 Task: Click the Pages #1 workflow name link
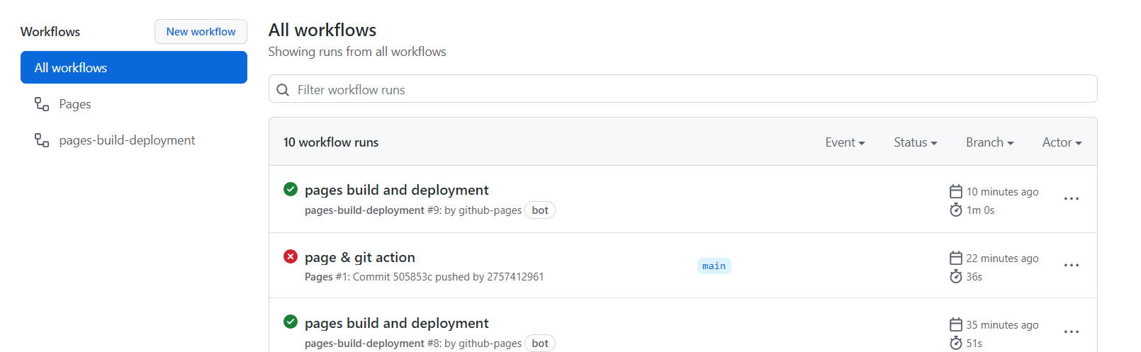[x=318, y=277]
